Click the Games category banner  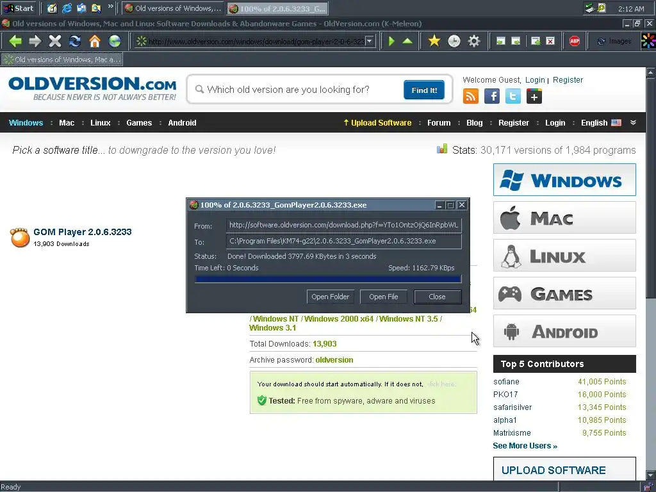point(564,293)
